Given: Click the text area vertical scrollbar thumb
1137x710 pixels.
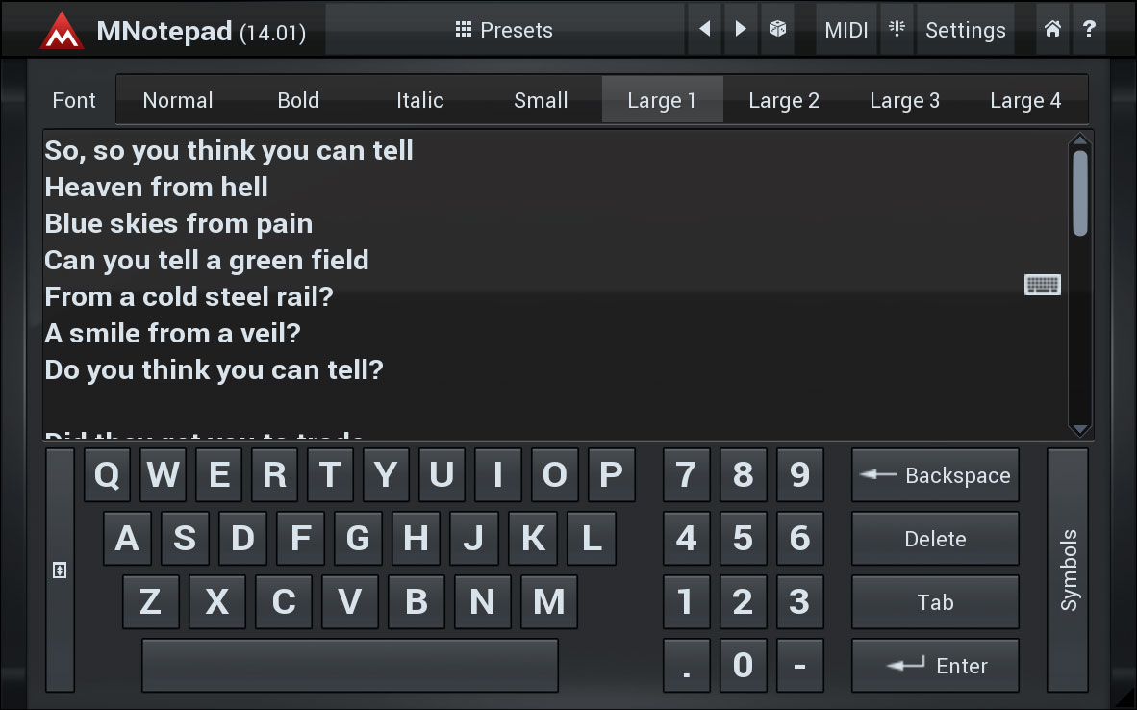Looking at the screenshot, I should pos(1080,192).
